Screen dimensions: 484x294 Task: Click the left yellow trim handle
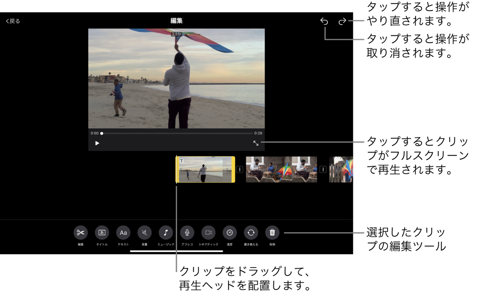click(177, 169)
